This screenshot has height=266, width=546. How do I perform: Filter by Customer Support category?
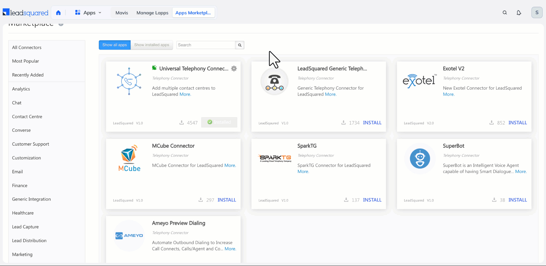tap(30, 144)
